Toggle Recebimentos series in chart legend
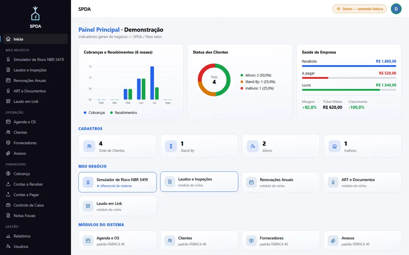 tap(123, 113)
